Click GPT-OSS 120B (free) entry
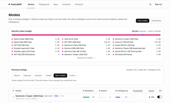 [x=72, y=42]
